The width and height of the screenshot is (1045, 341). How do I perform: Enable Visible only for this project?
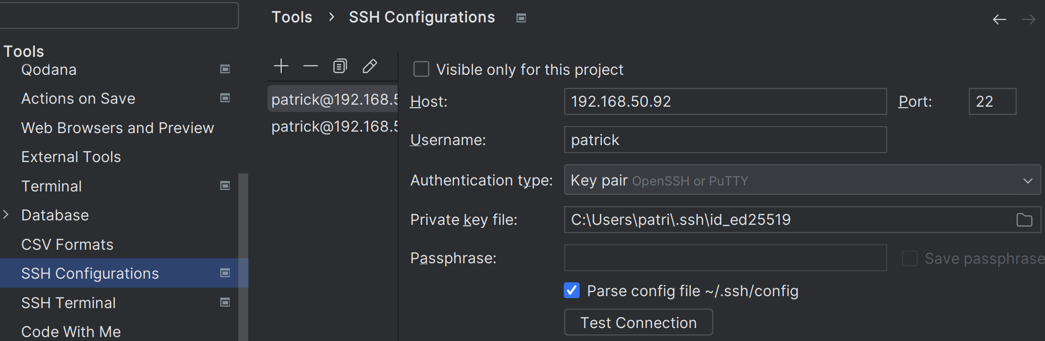pyautogui.click(x=421, y=69)
